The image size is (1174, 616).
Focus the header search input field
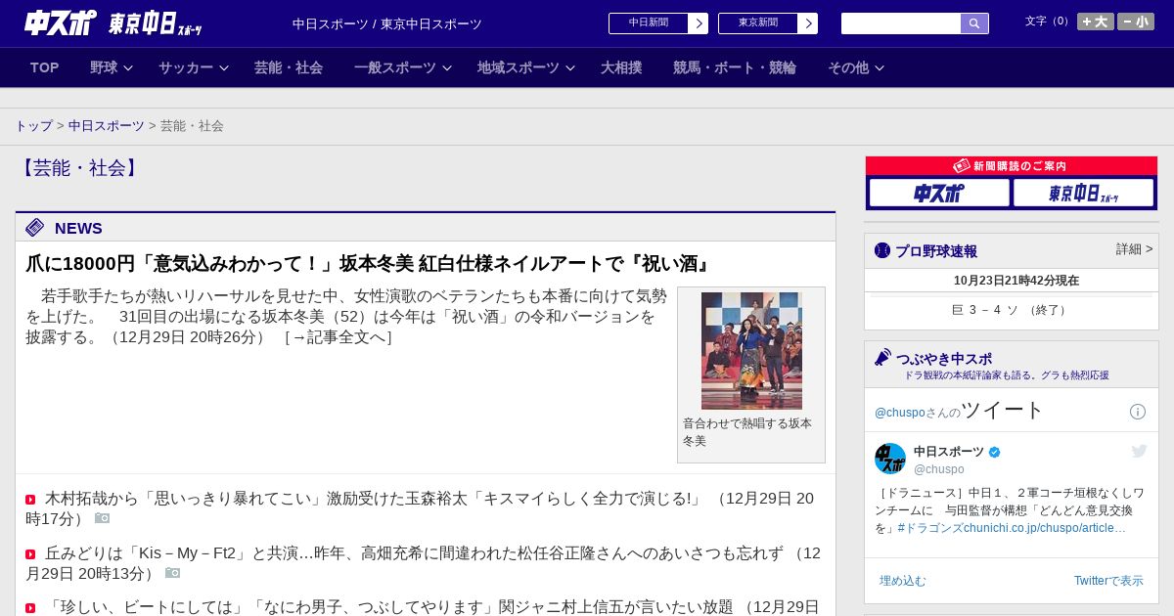901,23
